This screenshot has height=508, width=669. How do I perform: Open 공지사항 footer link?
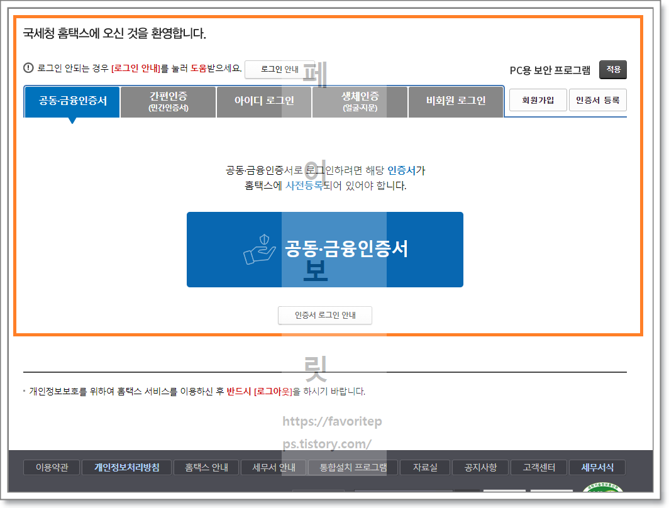(x=480, y=468)
